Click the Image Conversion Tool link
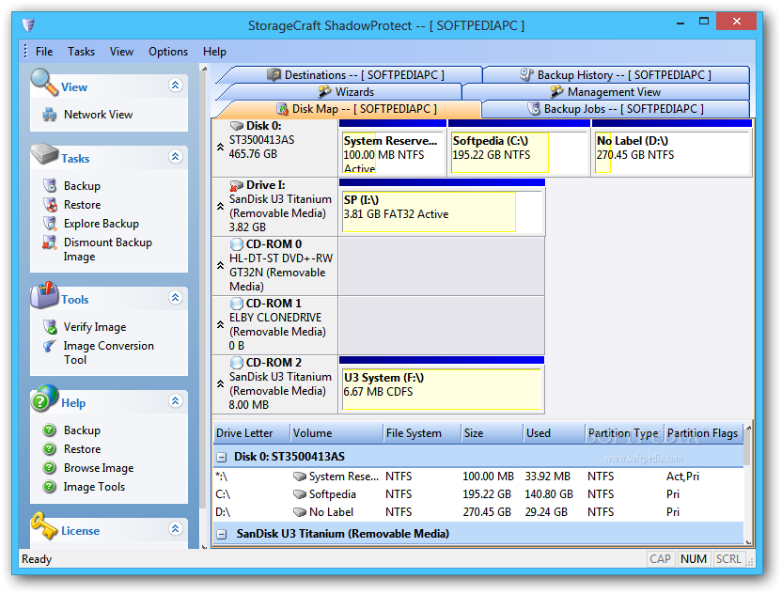This screenshot has width=782, height=594. [108, 352]
